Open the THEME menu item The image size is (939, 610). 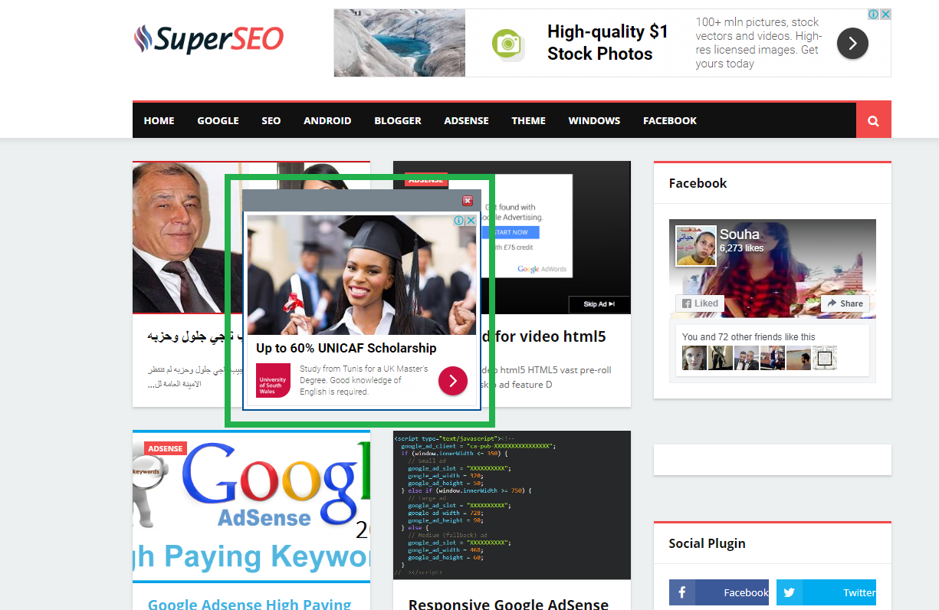pos(529,121)
